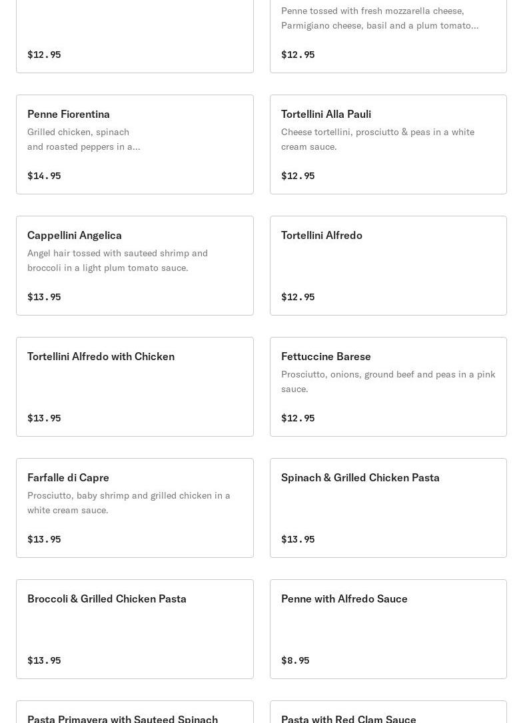Click the Fettuccine Barese pink sauce description
This screenshot has height=723, width=523.
click(x=388, y=381)
